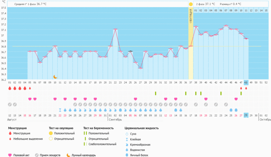The image size is (271, 157).
Task: Click the 37.1 temperature peak point on day 22
Action: pos(115,29)
